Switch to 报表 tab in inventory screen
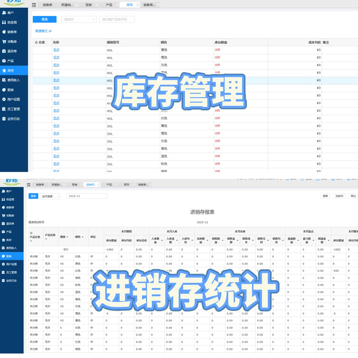Viewport: 358px width, 358px height. pos(89,5)
